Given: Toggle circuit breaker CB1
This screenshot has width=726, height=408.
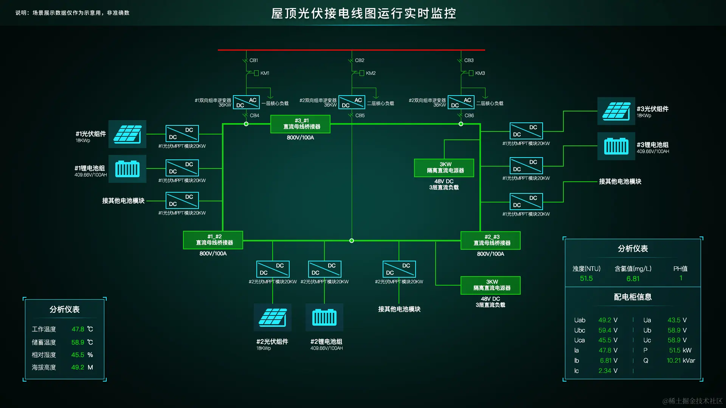Looking at the screenshot, I should click(246, 60).
